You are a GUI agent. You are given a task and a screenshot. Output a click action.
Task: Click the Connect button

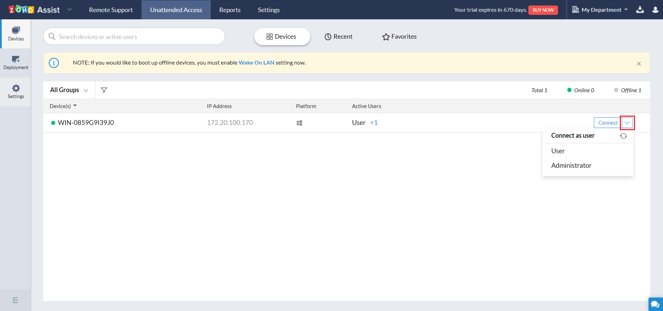608,123
